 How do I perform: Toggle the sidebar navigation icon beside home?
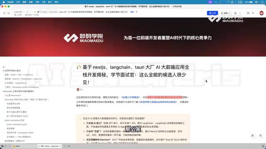(4, 13)
